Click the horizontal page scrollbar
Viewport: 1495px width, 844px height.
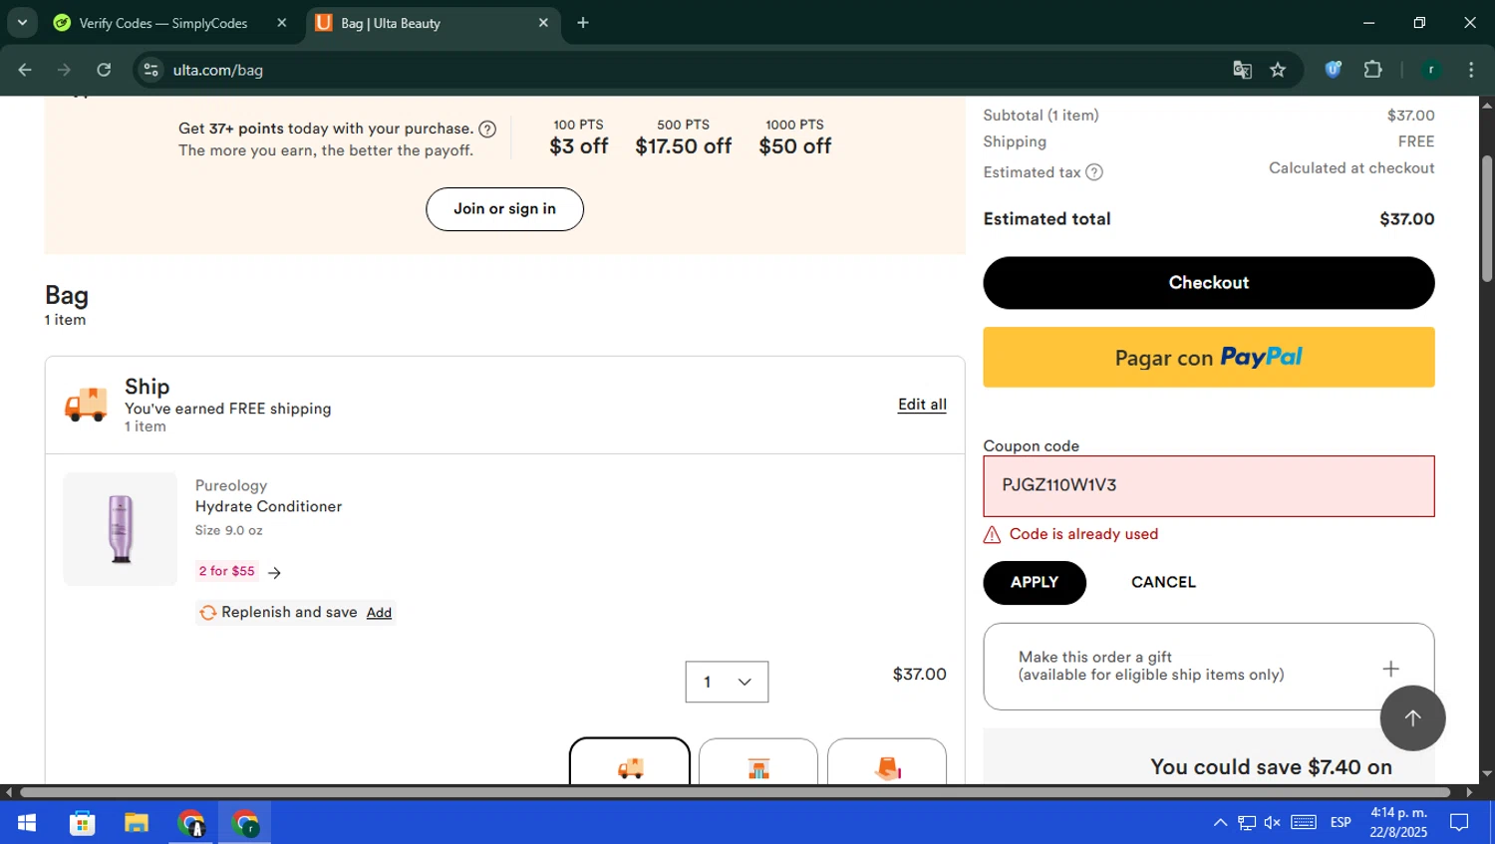tap(735, 793)
